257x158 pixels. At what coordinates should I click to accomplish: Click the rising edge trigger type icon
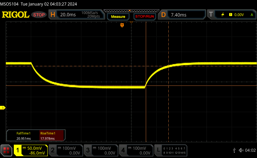click(223, 15)
